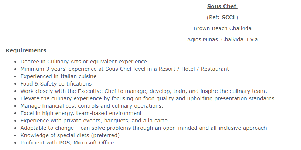Click the Brown Beach Chalkida line
301x150 pixels.
tap(222, 28)
